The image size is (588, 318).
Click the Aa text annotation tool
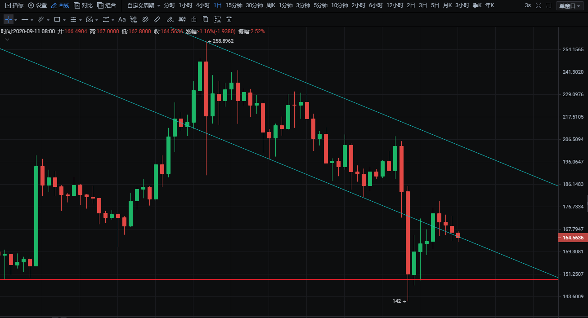(122, 20)
